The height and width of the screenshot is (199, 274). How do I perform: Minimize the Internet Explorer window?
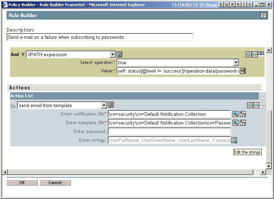(257, 5)
